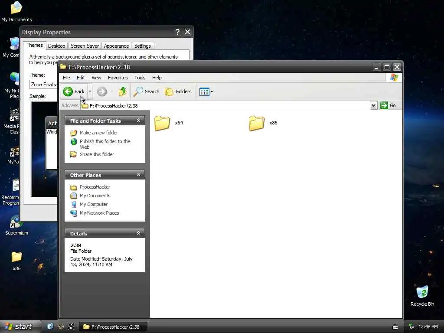Image resolution: width=444 pixels, height=333 pixels.
Task: Go to My Network Places link
Action: coord(99,213)
